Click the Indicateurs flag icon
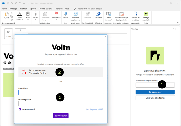Image resolution: width=181 pixels, height=126 pixels. coord(56,14)
